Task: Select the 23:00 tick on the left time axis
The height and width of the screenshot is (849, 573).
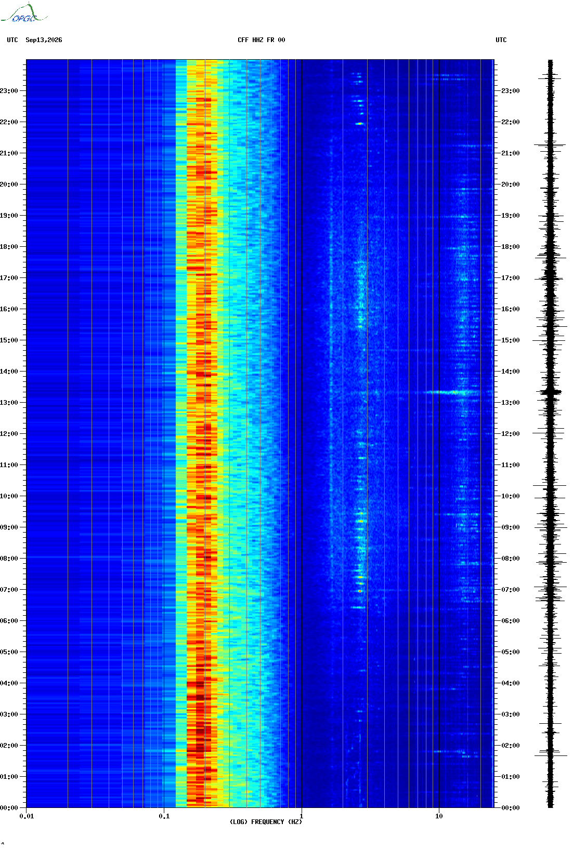Action: 9,91
